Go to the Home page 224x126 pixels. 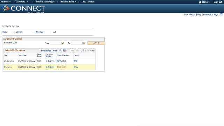203,2
